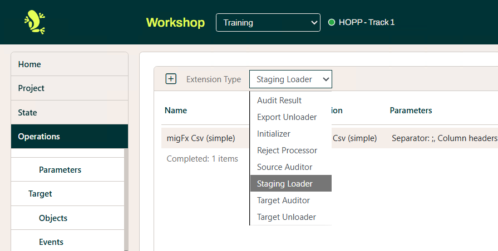The image size is (498, 251).
Task: Click the Separator parameters cell text
Action: [x=445, y=138]
